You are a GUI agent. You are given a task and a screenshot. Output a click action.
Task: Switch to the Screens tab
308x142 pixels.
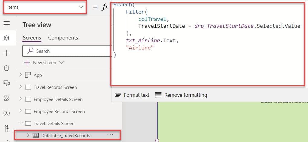click(x=32, y=38)
